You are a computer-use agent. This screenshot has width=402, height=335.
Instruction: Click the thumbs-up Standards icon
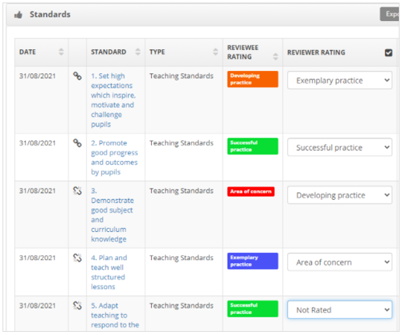(x=18, y=14)
